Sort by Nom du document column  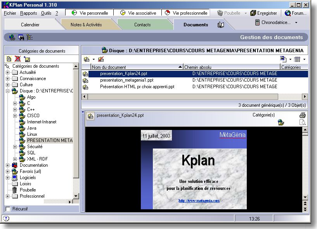point(137,67)
